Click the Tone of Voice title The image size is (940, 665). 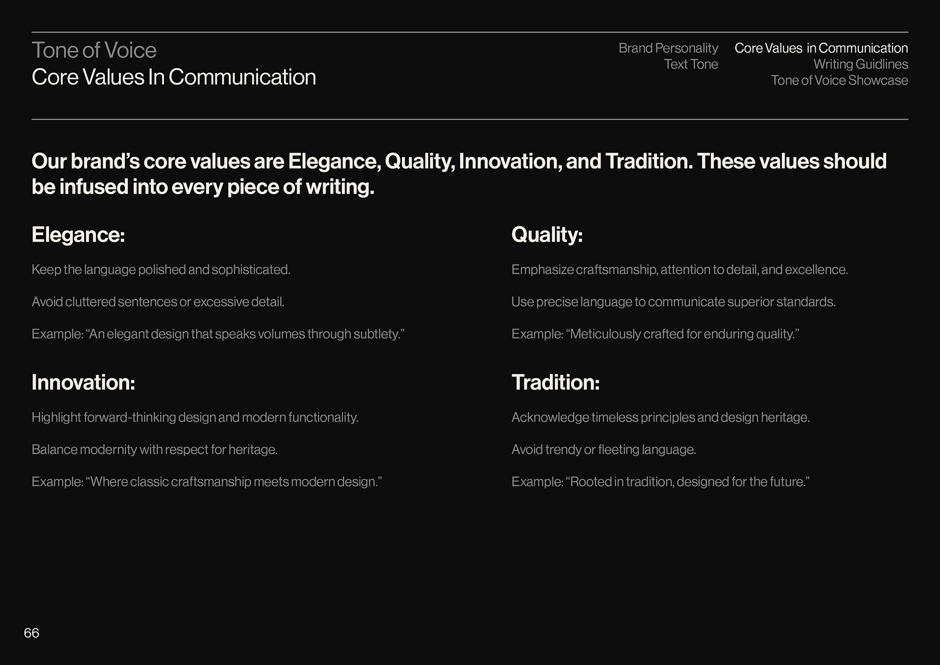pyautogui.click(x=94, y=50)
